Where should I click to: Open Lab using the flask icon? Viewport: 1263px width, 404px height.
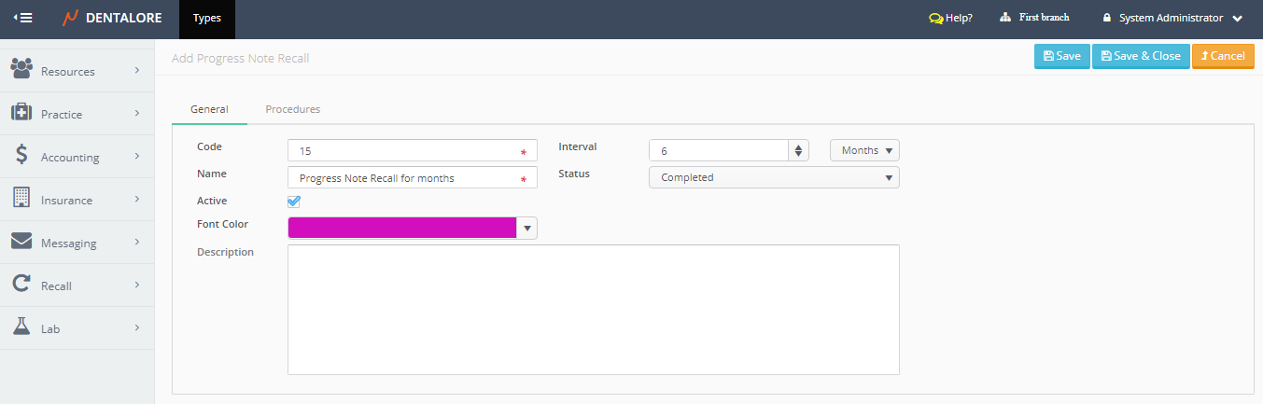click(21, 327)
